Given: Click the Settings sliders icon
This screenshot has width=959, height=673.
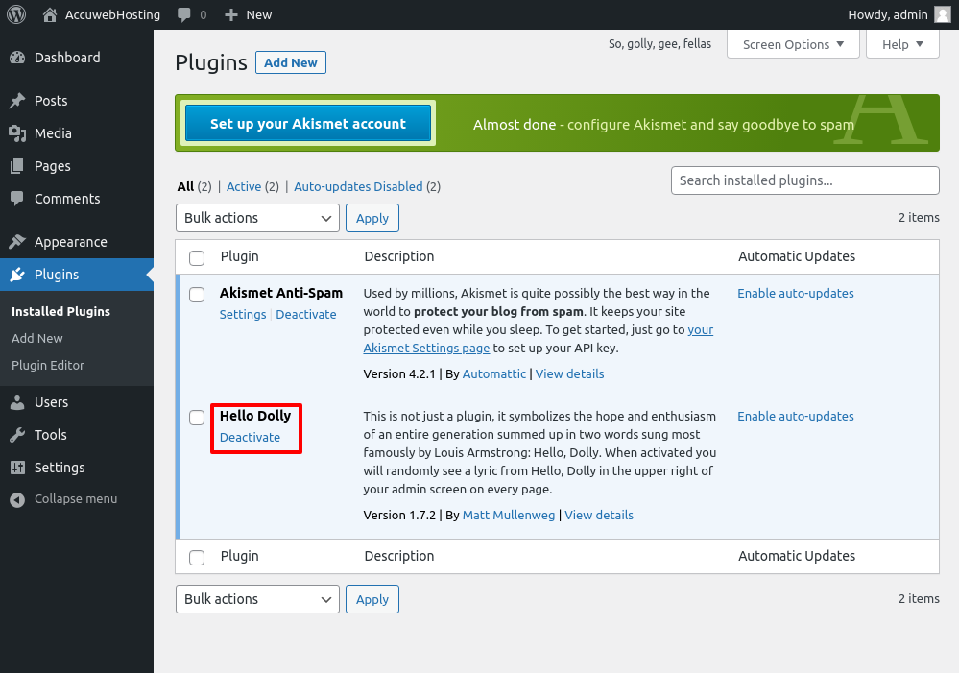Looking at the screenshot, I should coord(17,468).
